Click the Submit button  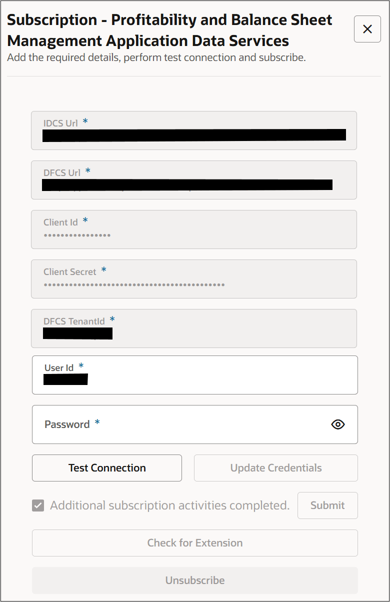(327, 505)
